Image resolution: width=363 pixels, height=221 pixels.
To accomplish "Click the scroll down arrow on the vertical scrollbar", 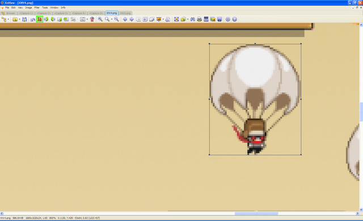I will pos(361,210).
